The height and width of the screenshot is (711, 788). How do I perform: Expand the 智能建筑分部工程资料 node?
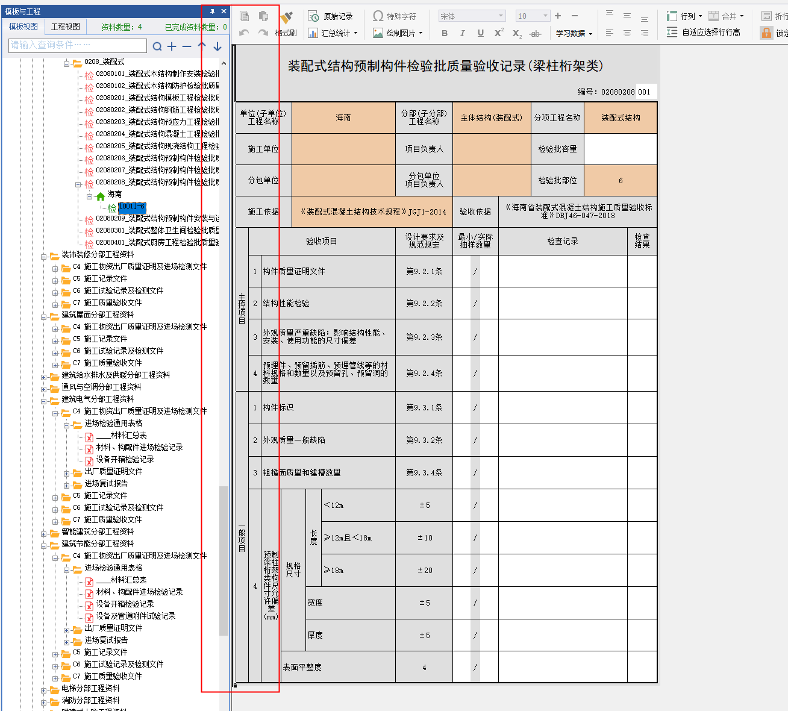[44, 533]
